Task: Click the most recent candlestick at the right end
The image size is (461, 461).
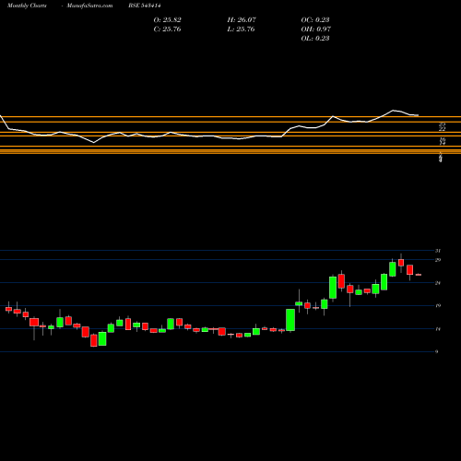Action: pos(419,275)
